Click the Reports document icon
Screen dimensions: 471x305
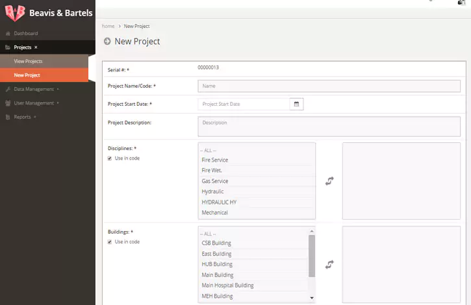coord(8,117)
